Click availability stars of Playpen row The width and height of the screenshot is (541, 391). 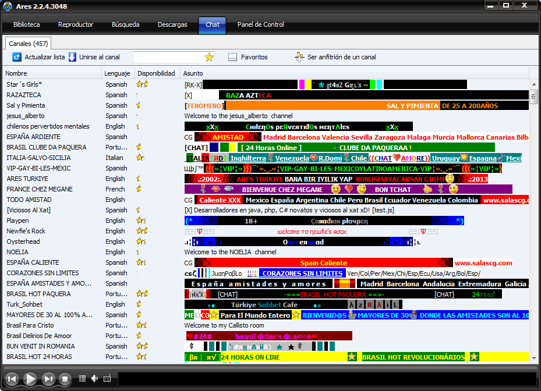coord(141,221)
